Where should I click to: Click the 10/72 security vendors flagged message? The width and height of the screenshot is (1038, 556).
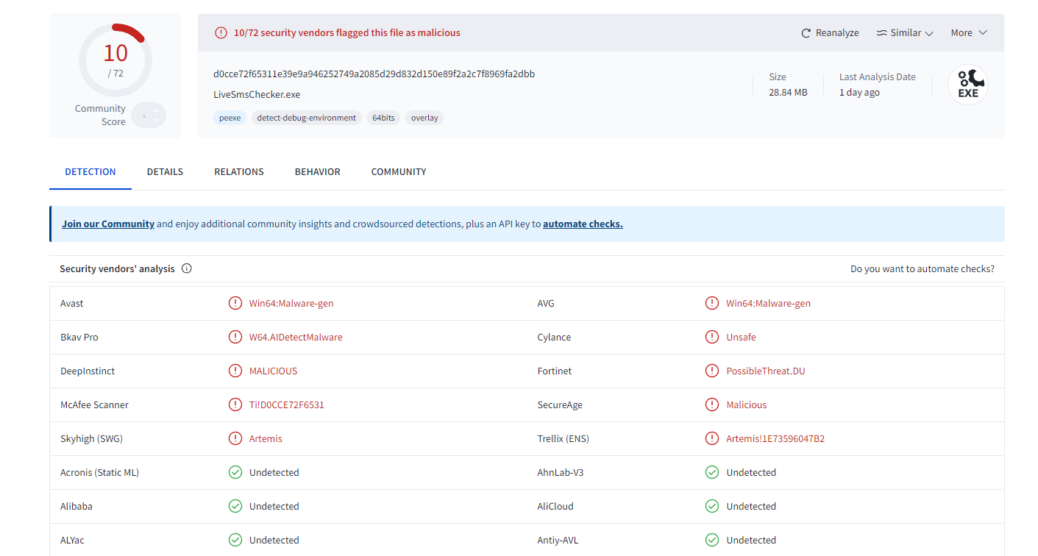(346, 32)
